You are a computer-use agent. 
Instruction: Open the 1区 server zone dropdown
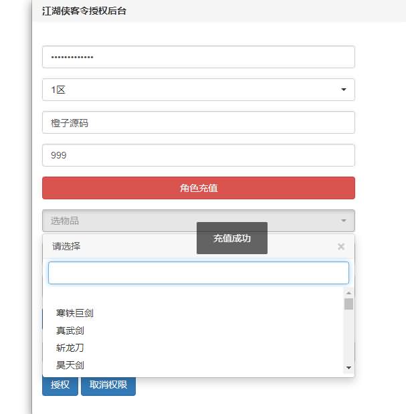pyautogui.click(x=198, y=90)
